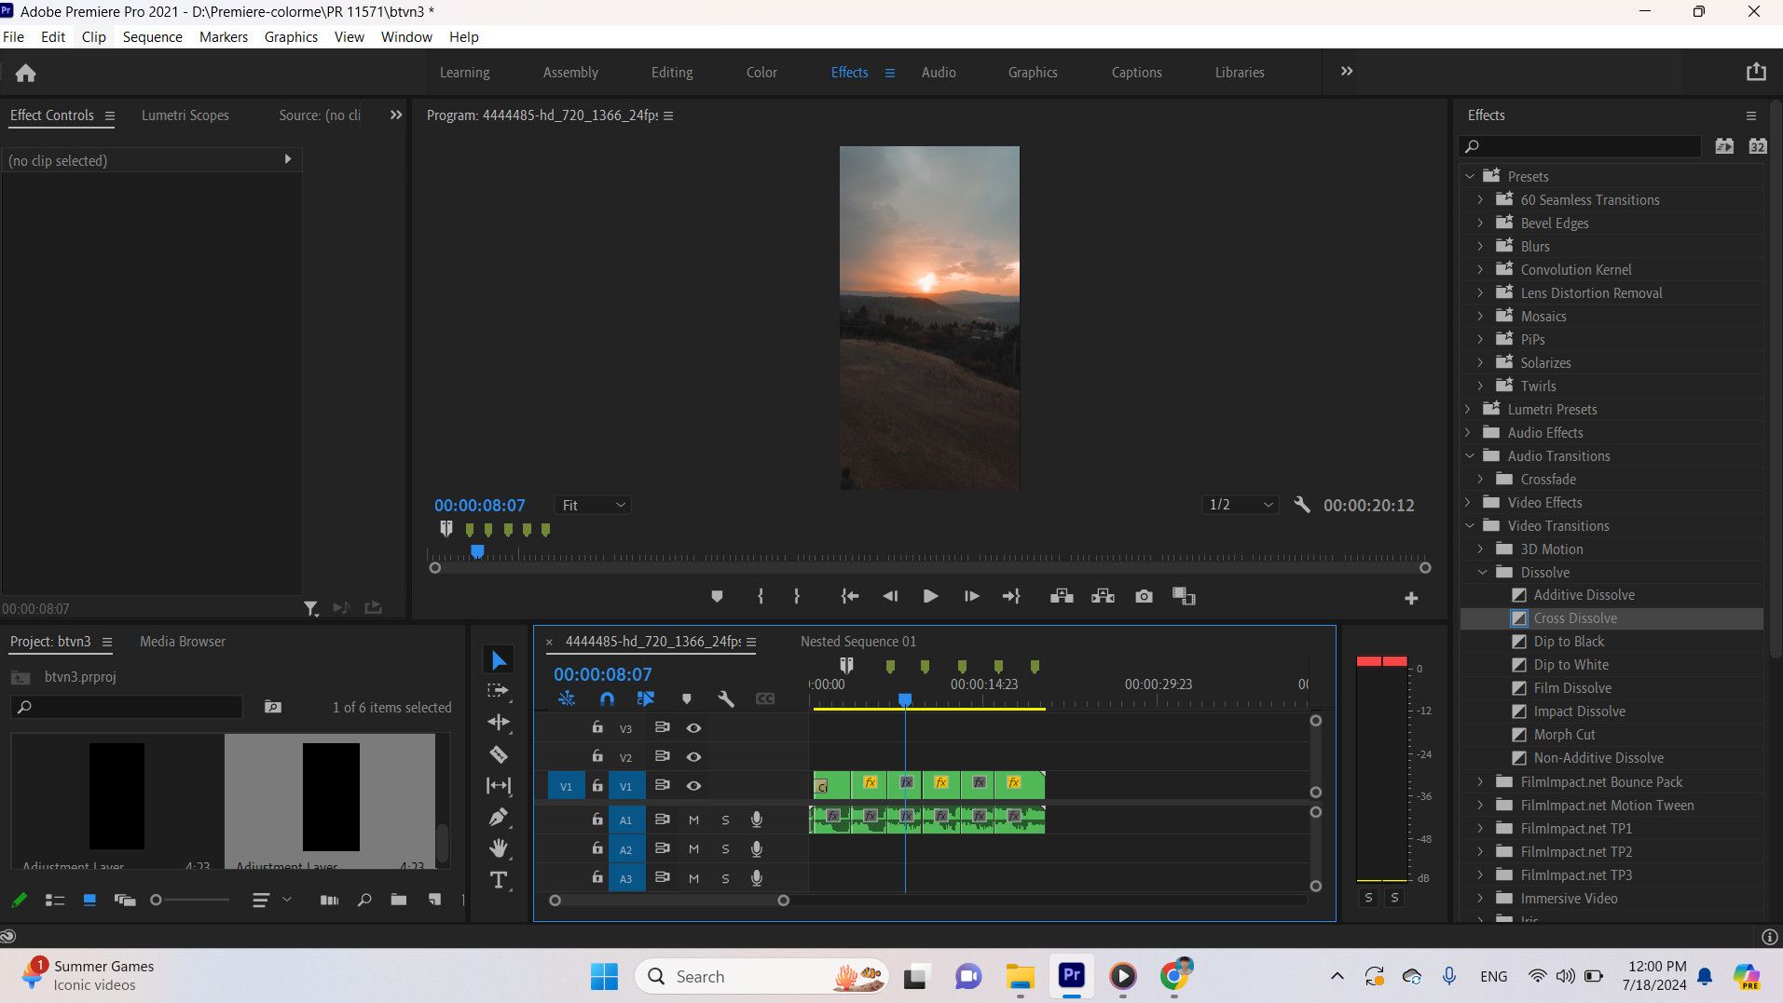The height and width of the screenshot is (1003, 1783).
Task: Toggle lock on track V1
Action: 597,785
